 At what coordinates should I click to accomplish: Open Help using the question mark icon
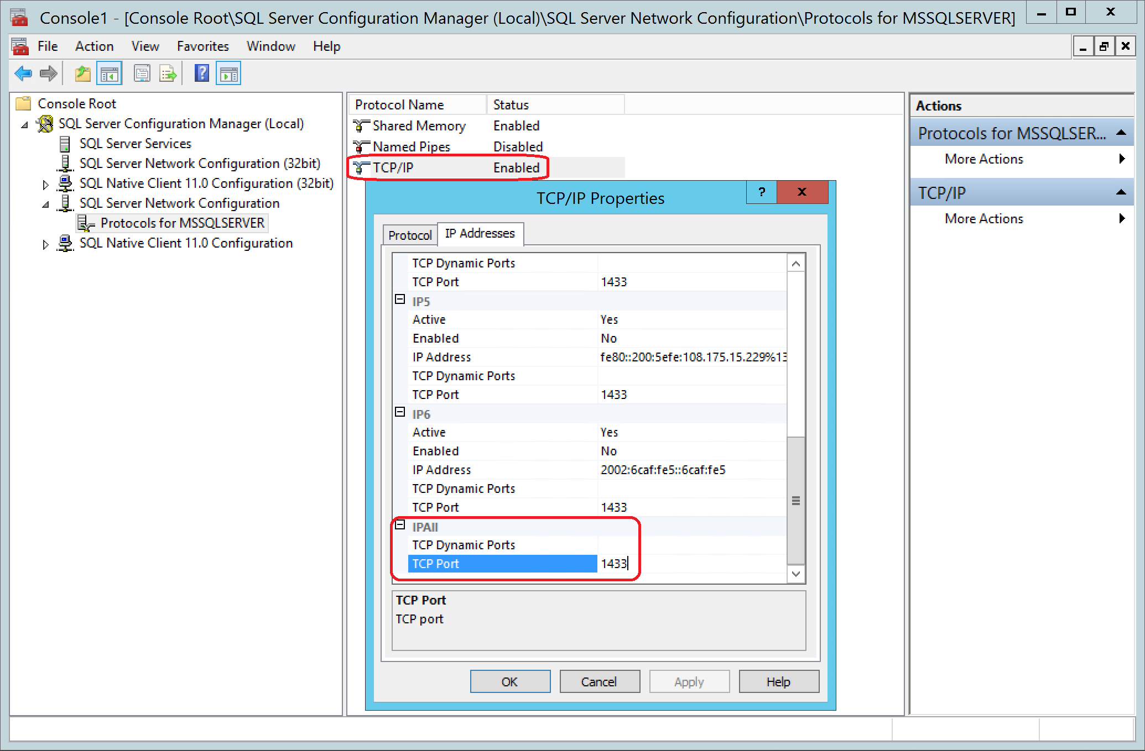click(201, 72)
